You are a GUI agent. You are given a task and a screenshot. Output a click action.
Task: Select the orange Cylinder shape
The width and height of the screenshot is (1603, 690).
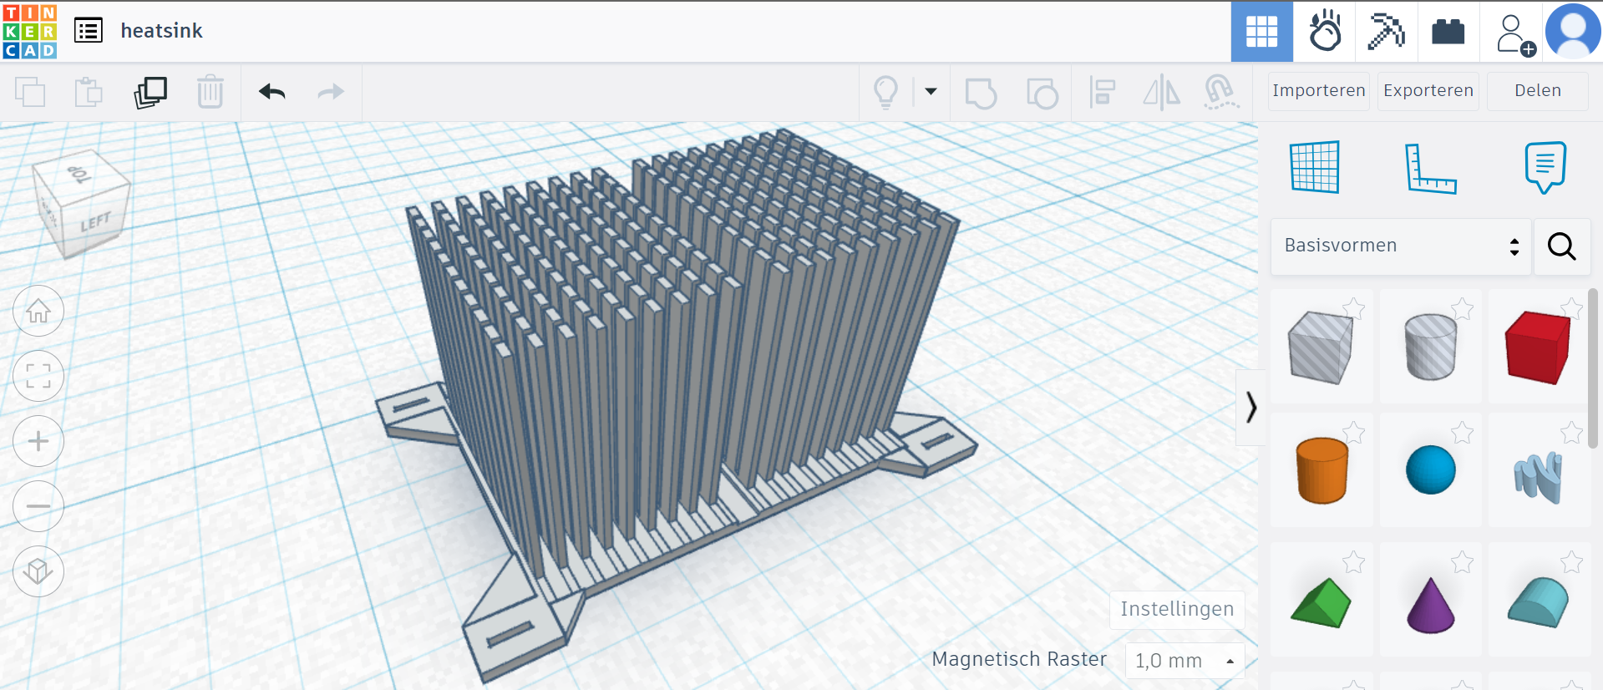(1321, 471)
